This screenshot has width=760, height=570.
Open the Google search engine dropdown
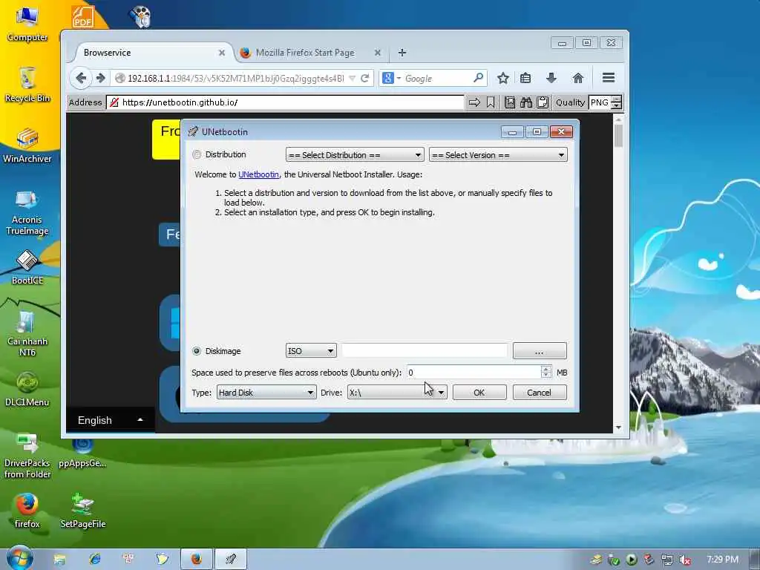[x=399, y=78]
